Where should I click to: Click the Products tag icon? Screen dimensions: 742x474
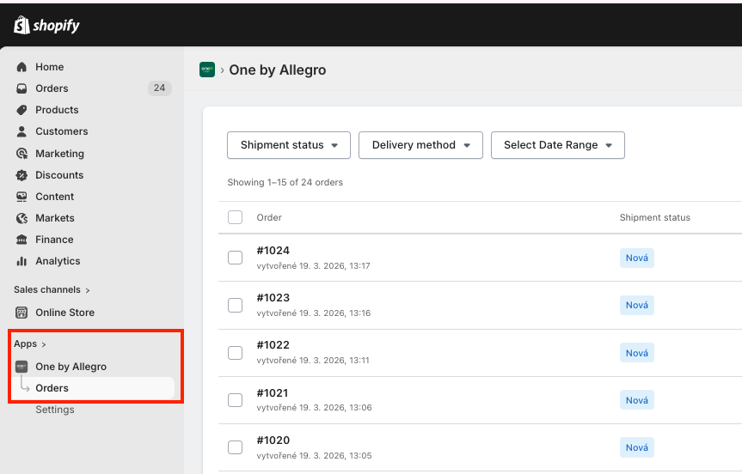(x=21, y=110)
